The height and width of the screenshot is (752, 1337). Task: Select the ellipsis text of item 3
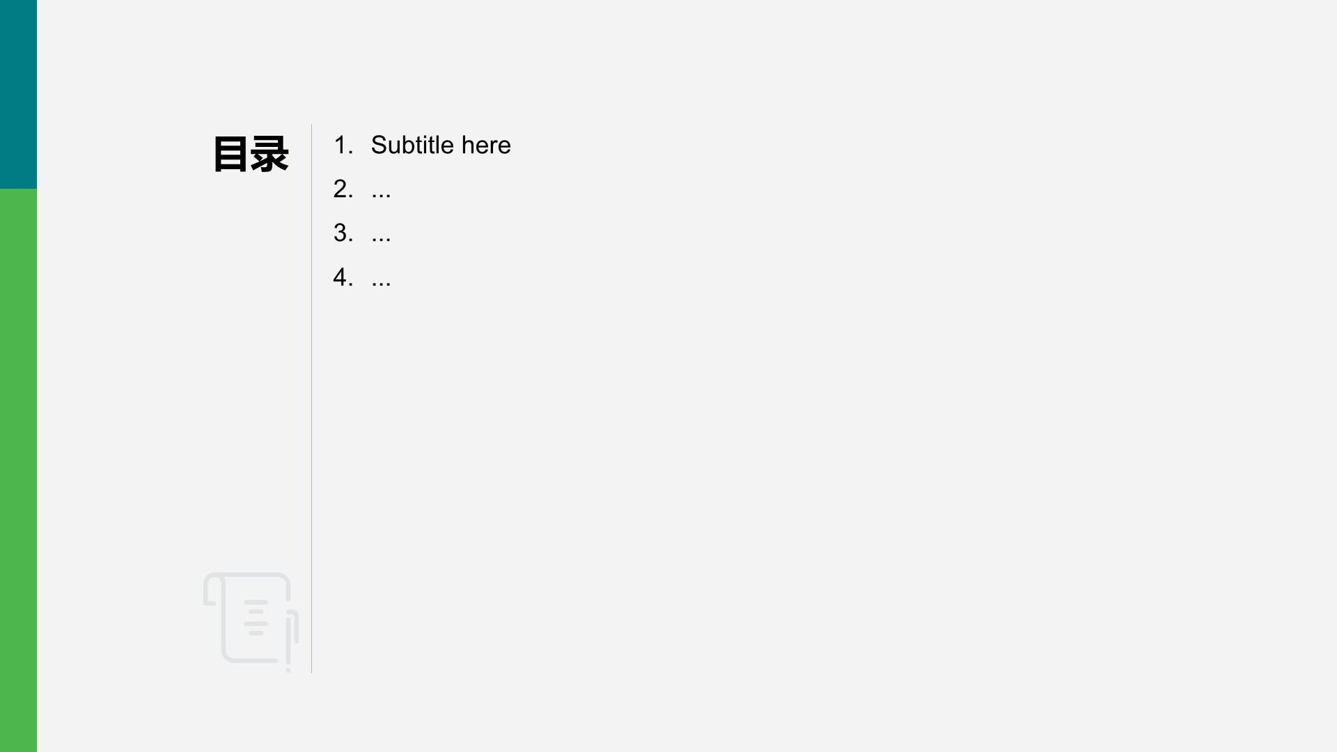click(381, 235)
